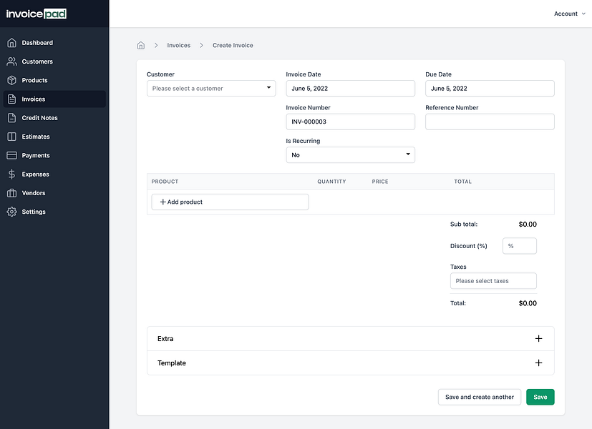Click the TOTAL column header
The image size is (592, 429).
coord(462,182)
